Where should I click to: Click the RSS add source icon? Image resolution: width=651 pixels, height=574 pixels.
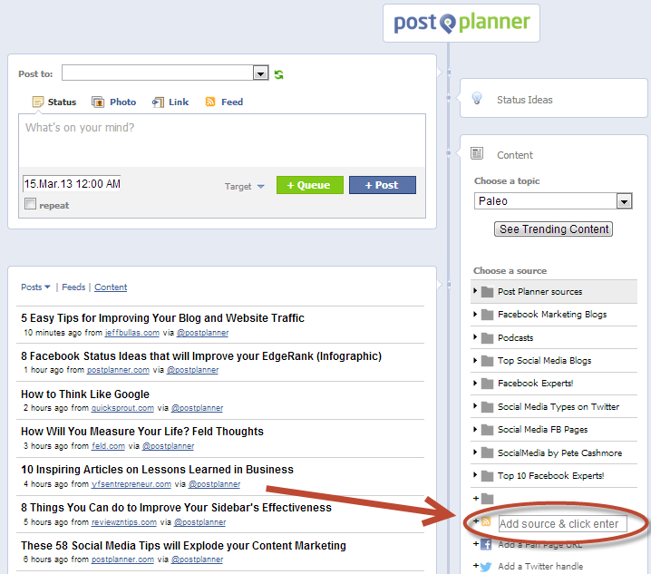coord(485,521)
